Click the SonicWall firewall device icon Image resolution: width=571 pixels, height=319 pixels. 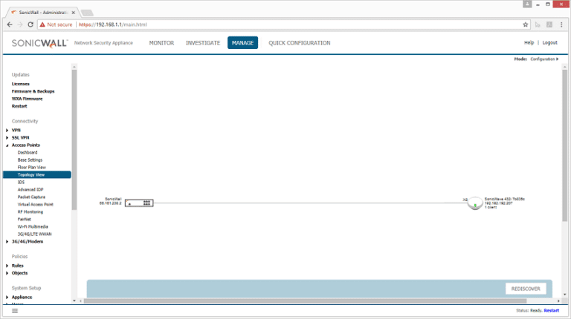[x=139, y=203]
